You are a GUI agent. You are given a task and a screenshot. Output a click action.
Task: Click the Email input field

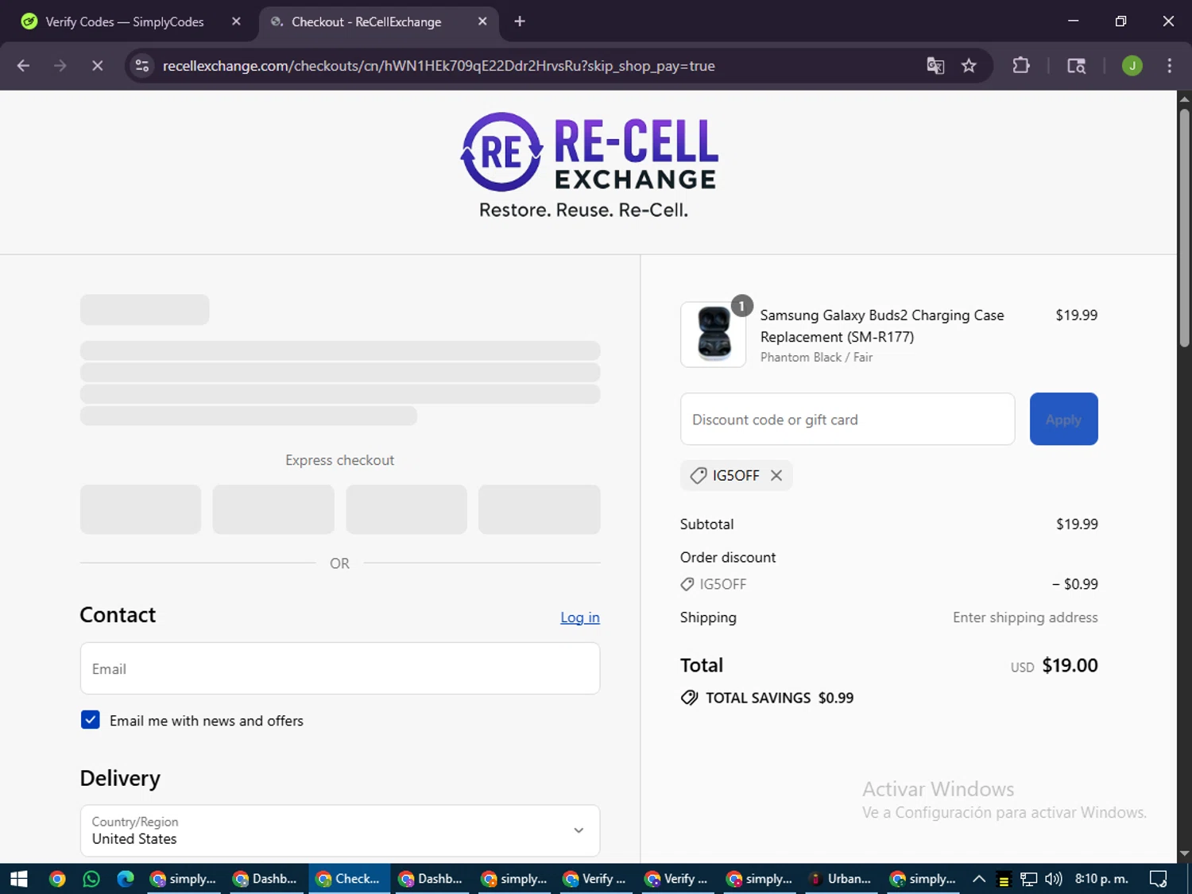340,668
